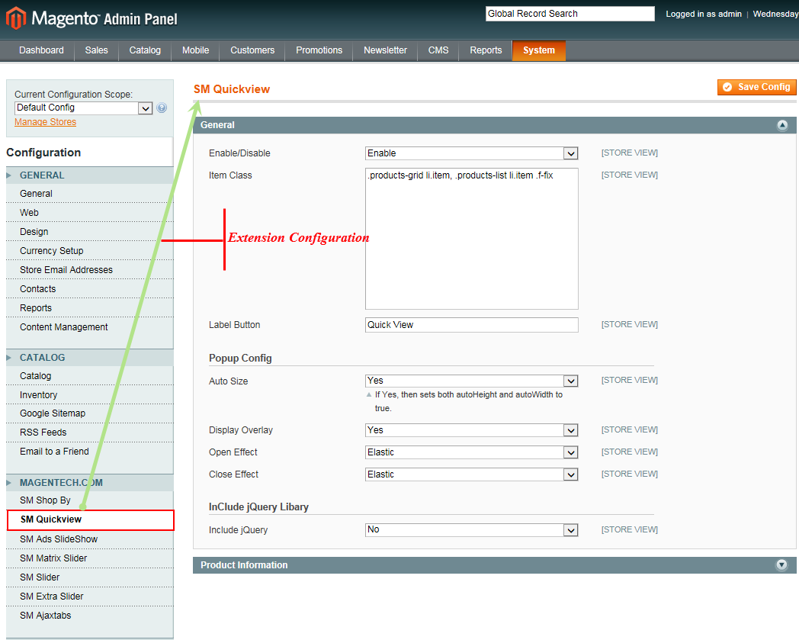Viewport: 799px width, 640px height.
Task: Open Email to a Friend in sidebar
Action: (90, 452)
